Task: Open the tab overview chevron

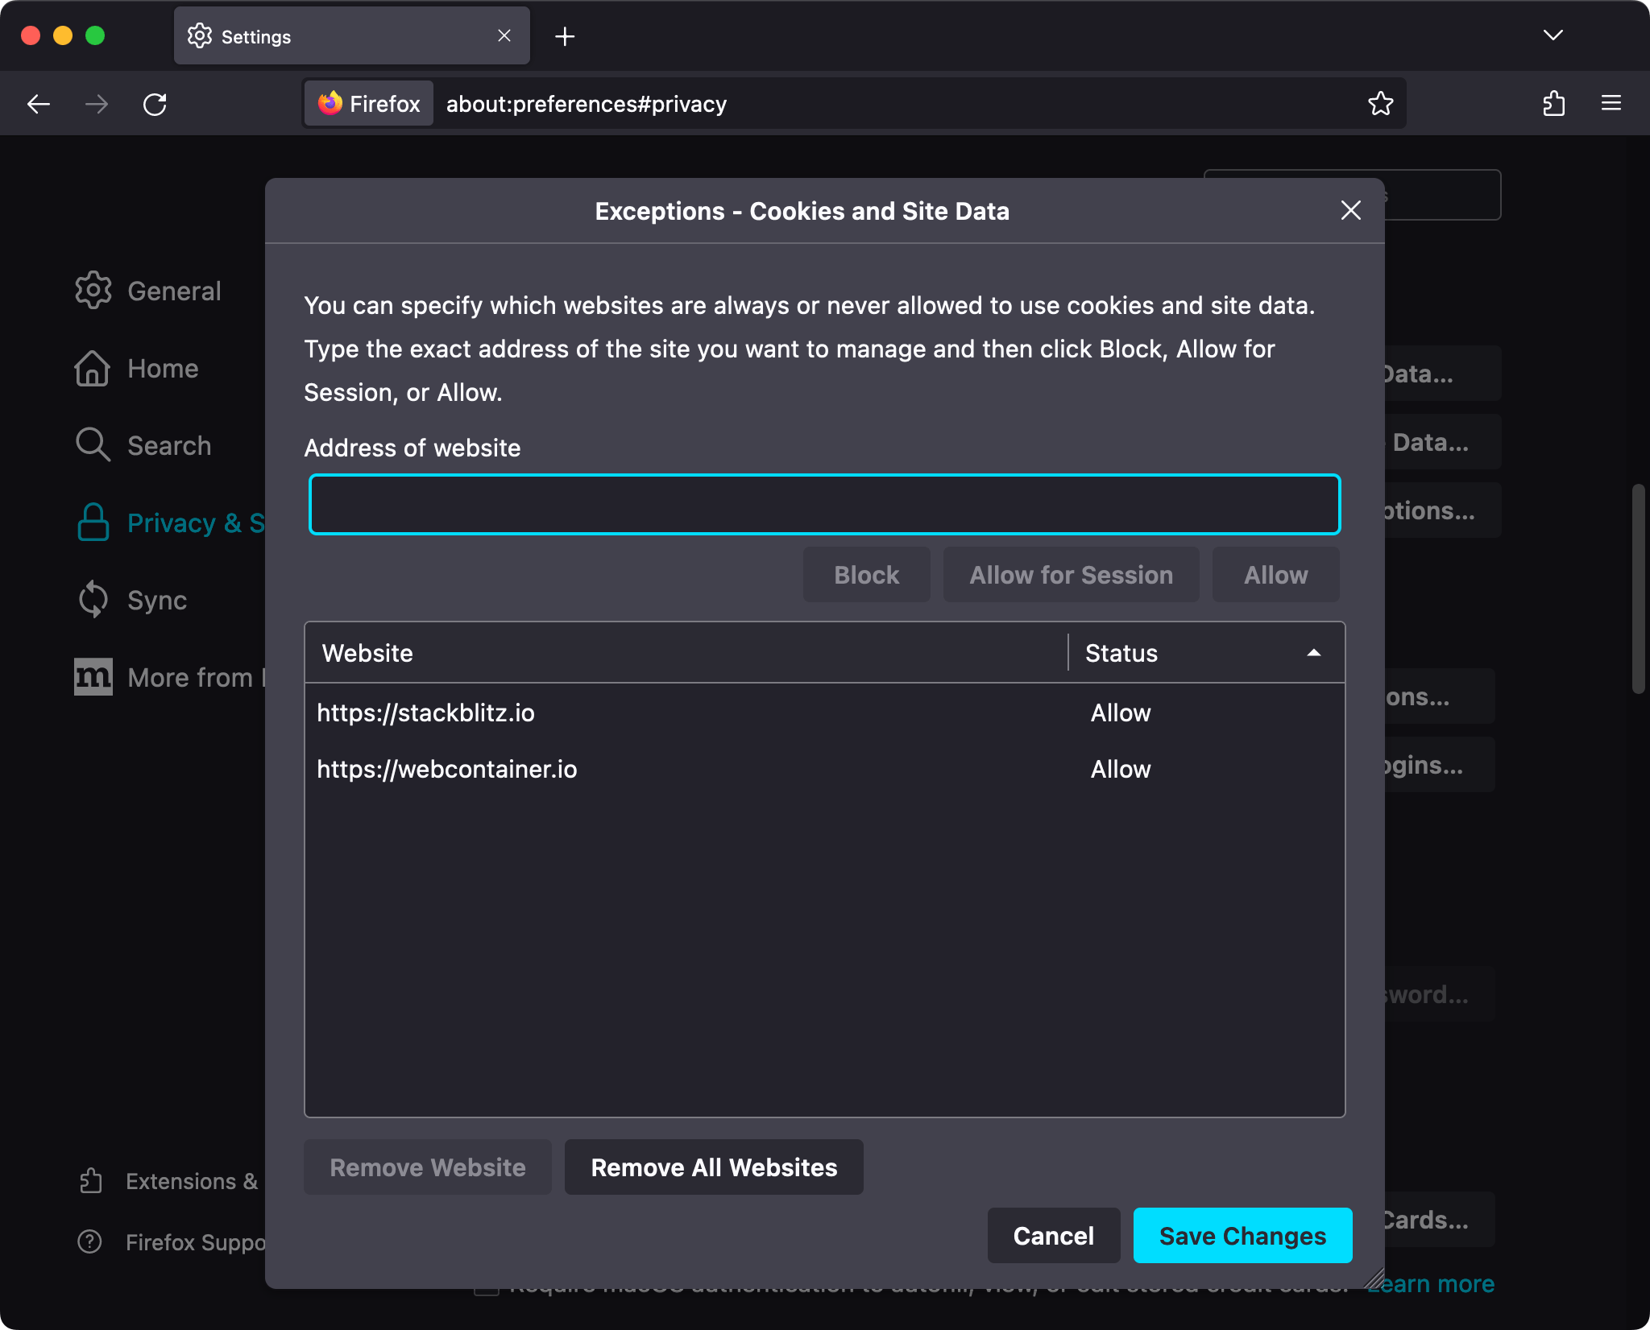Action: (1553, 35)
